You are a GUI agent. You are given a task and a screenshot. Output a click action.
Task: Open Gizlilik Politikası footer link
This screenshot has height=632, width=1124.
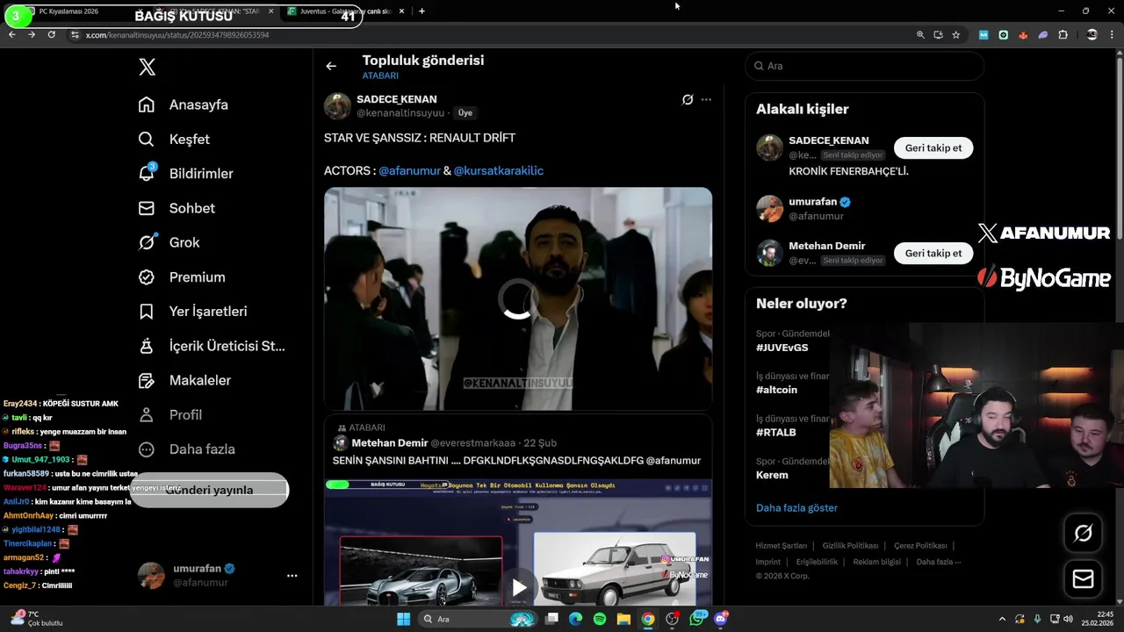click(850, 546)
